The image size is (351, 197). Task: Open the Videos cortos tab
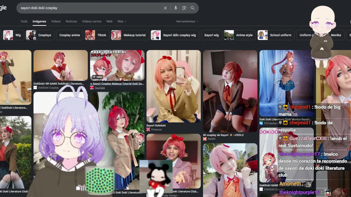coord(92,21)
